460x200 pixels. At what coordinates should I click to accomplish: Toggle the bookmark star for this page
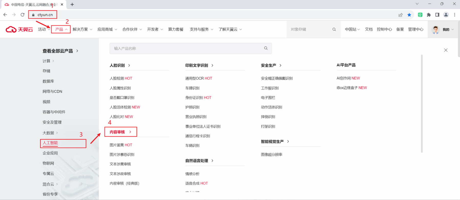point(409,15)
